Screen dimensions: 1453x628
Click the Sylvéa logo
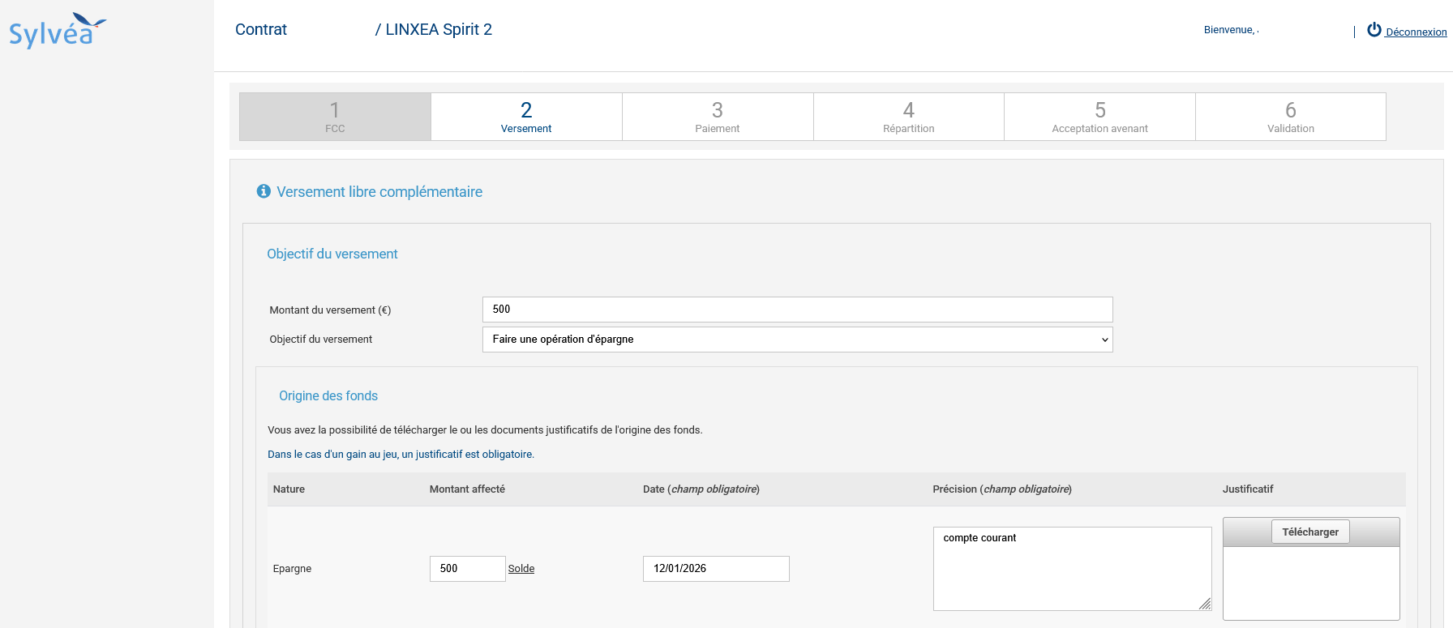[57, 31]
